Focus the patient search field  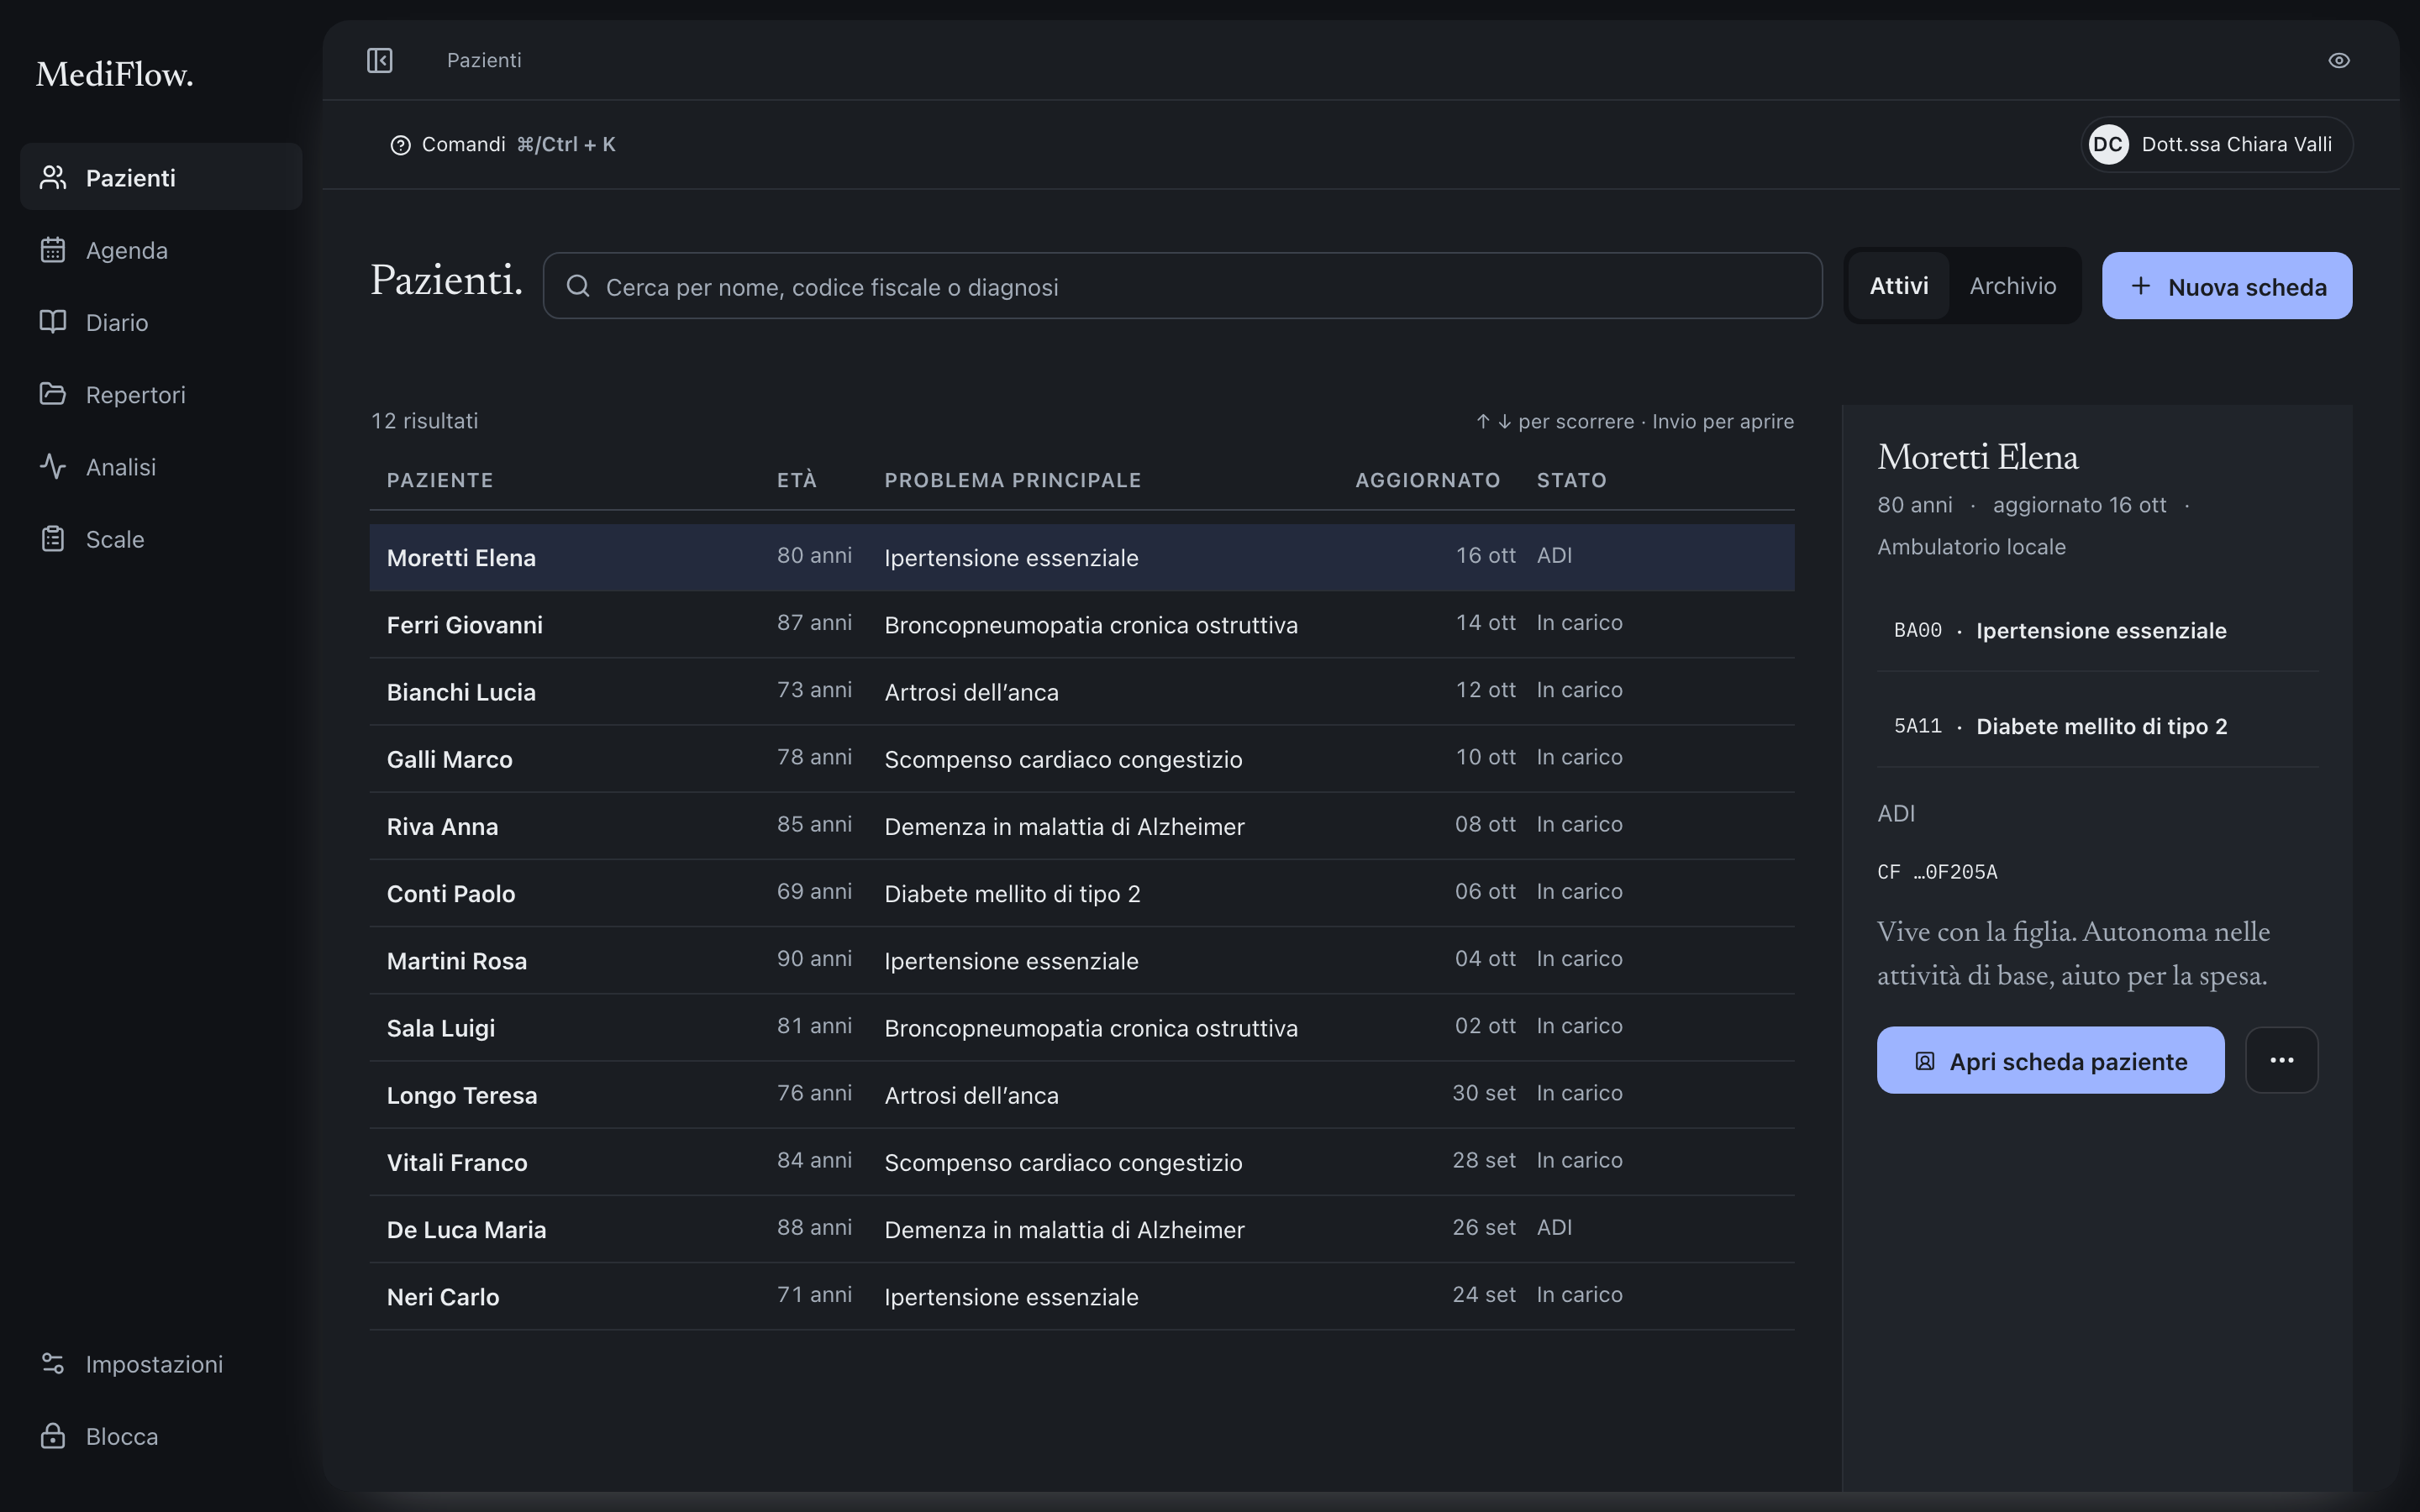tap(1182, 286)
